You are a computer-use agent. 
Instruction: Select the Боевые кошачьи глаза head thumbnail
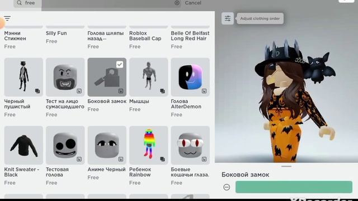click(190, 145)
